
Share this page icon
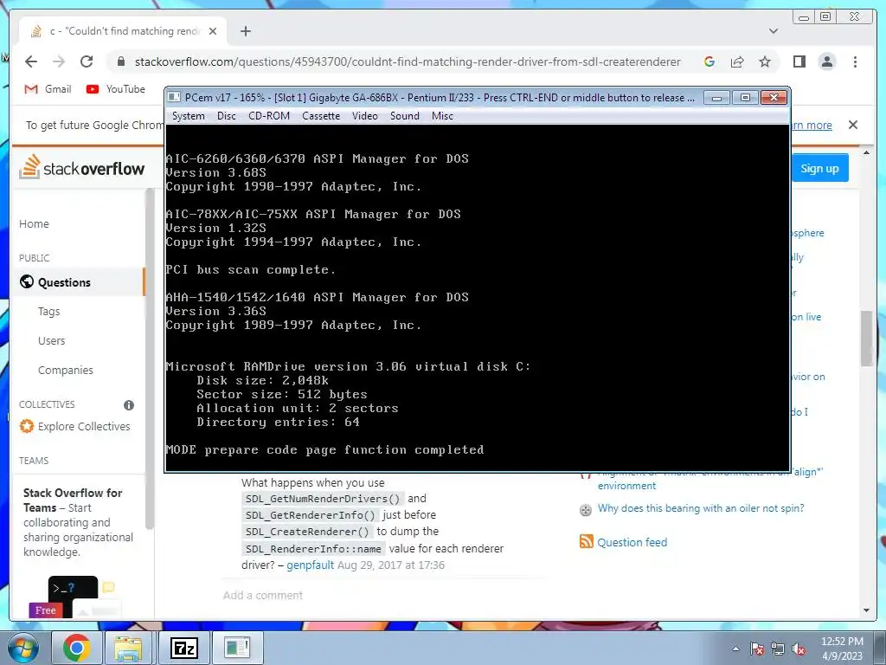pos(737,61)
